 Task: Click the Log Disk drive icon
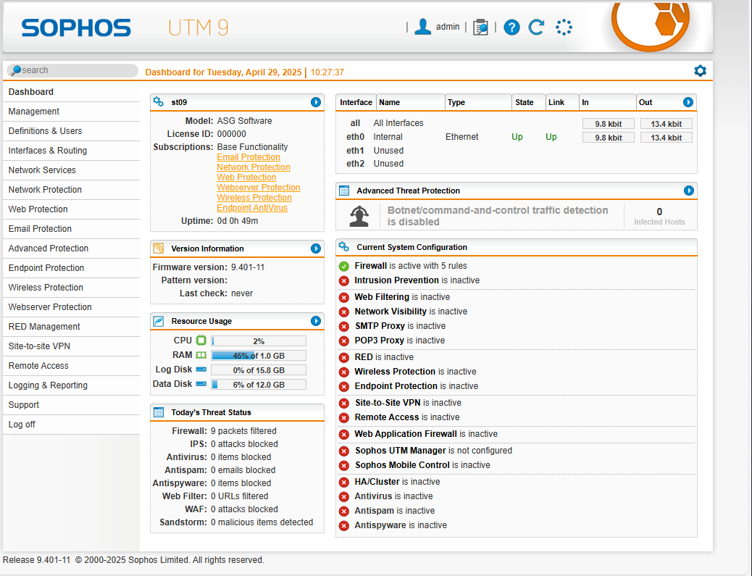point(201,370)
